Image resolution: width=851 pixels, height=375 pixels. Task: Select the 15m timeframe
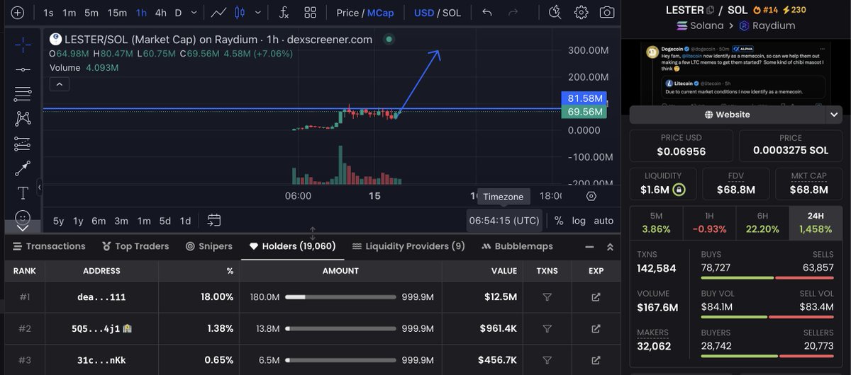tap(117, 13)
